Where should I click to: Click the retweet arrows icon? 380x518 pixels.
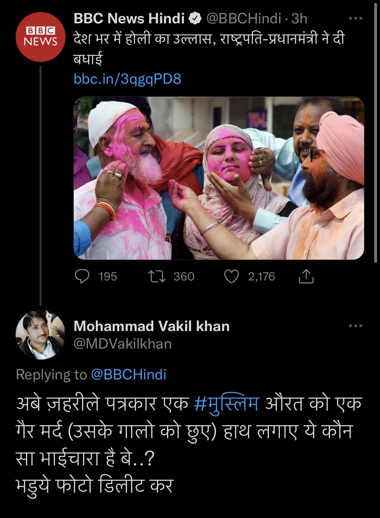pos(157,277)
